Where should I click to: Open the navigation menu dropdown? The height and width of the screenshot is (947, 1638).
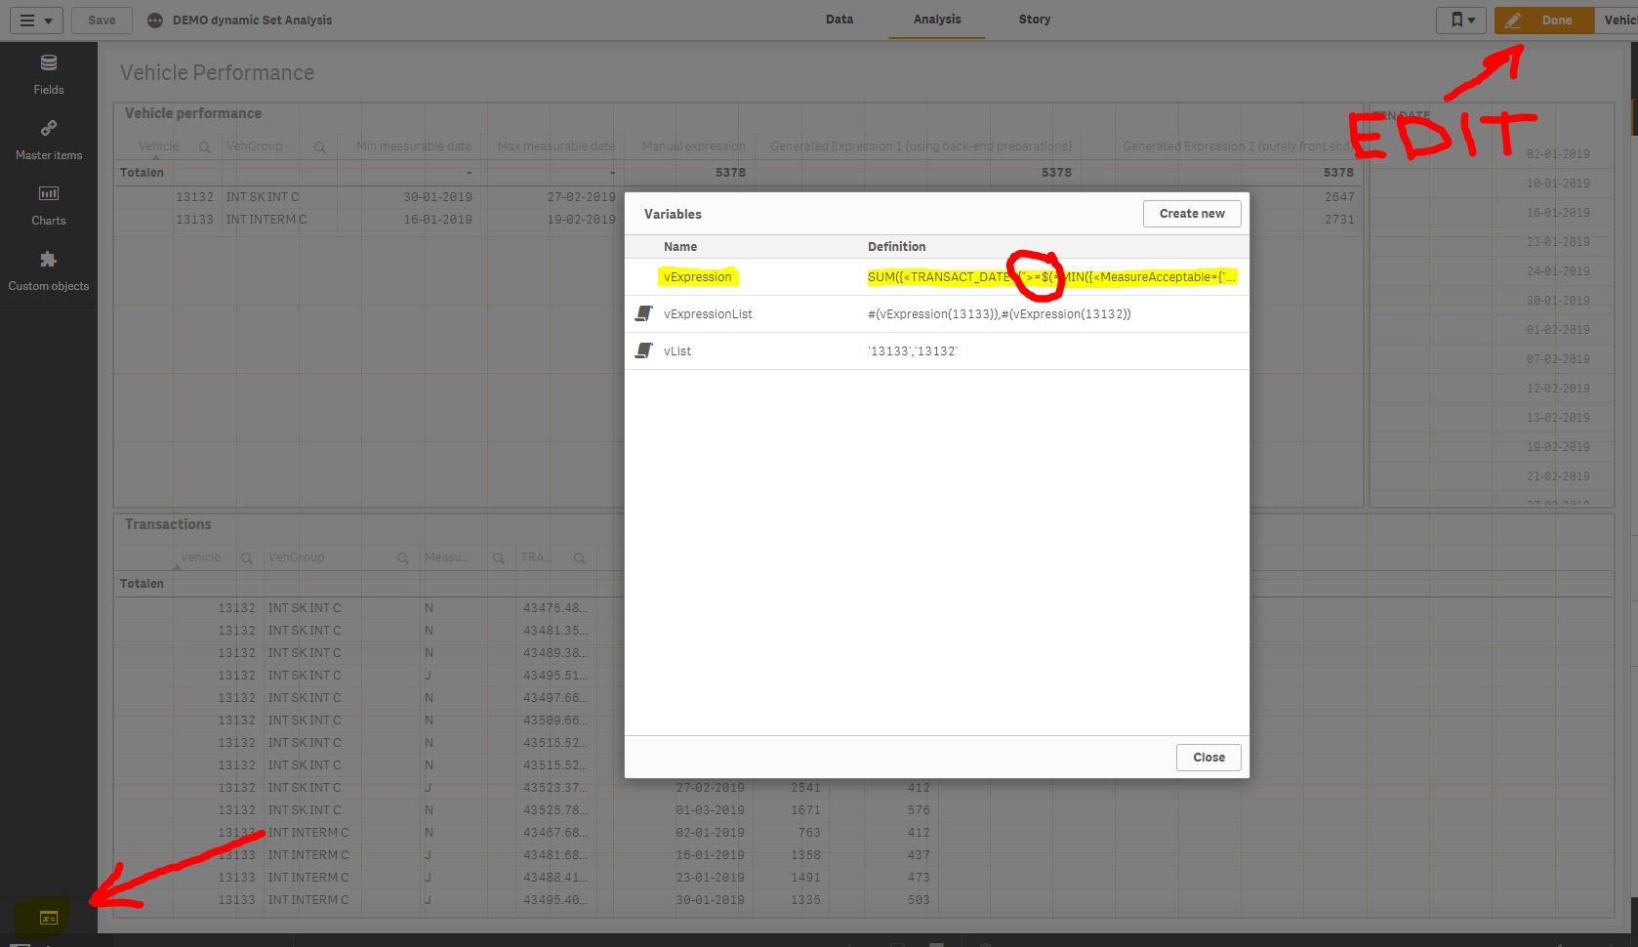(x=36, y=20)
